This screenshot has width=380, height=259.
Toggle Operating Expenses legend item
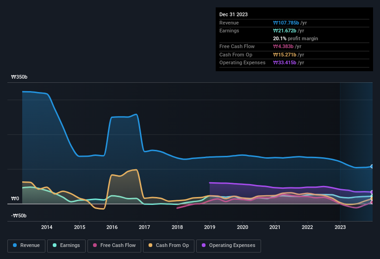coord(229,246)
